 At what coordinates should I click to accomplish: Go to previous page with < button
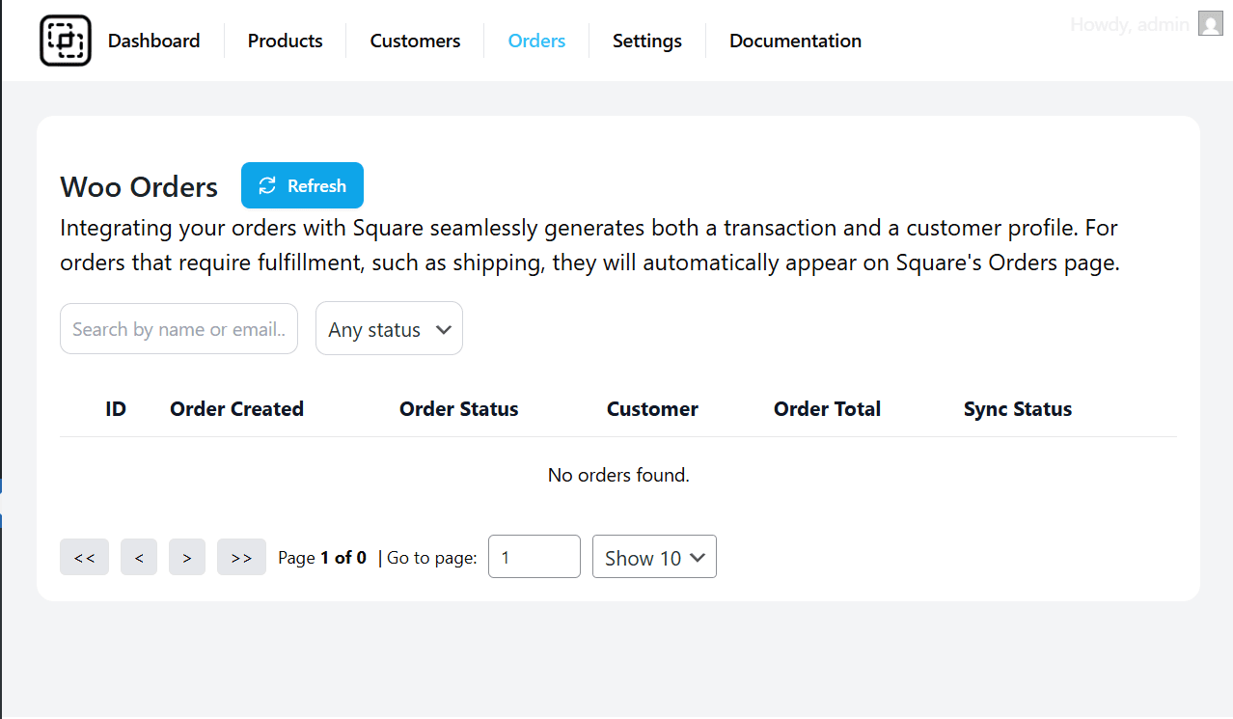click(x=139, y=557)
